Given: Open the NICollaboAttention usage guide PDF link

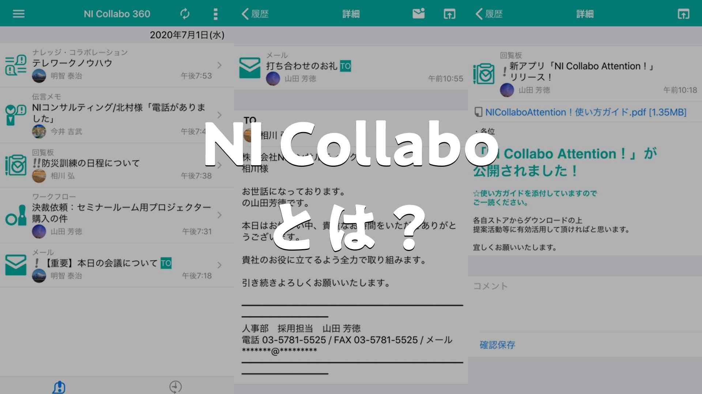Looking at the screenshot, I should [x=585, y=112].
